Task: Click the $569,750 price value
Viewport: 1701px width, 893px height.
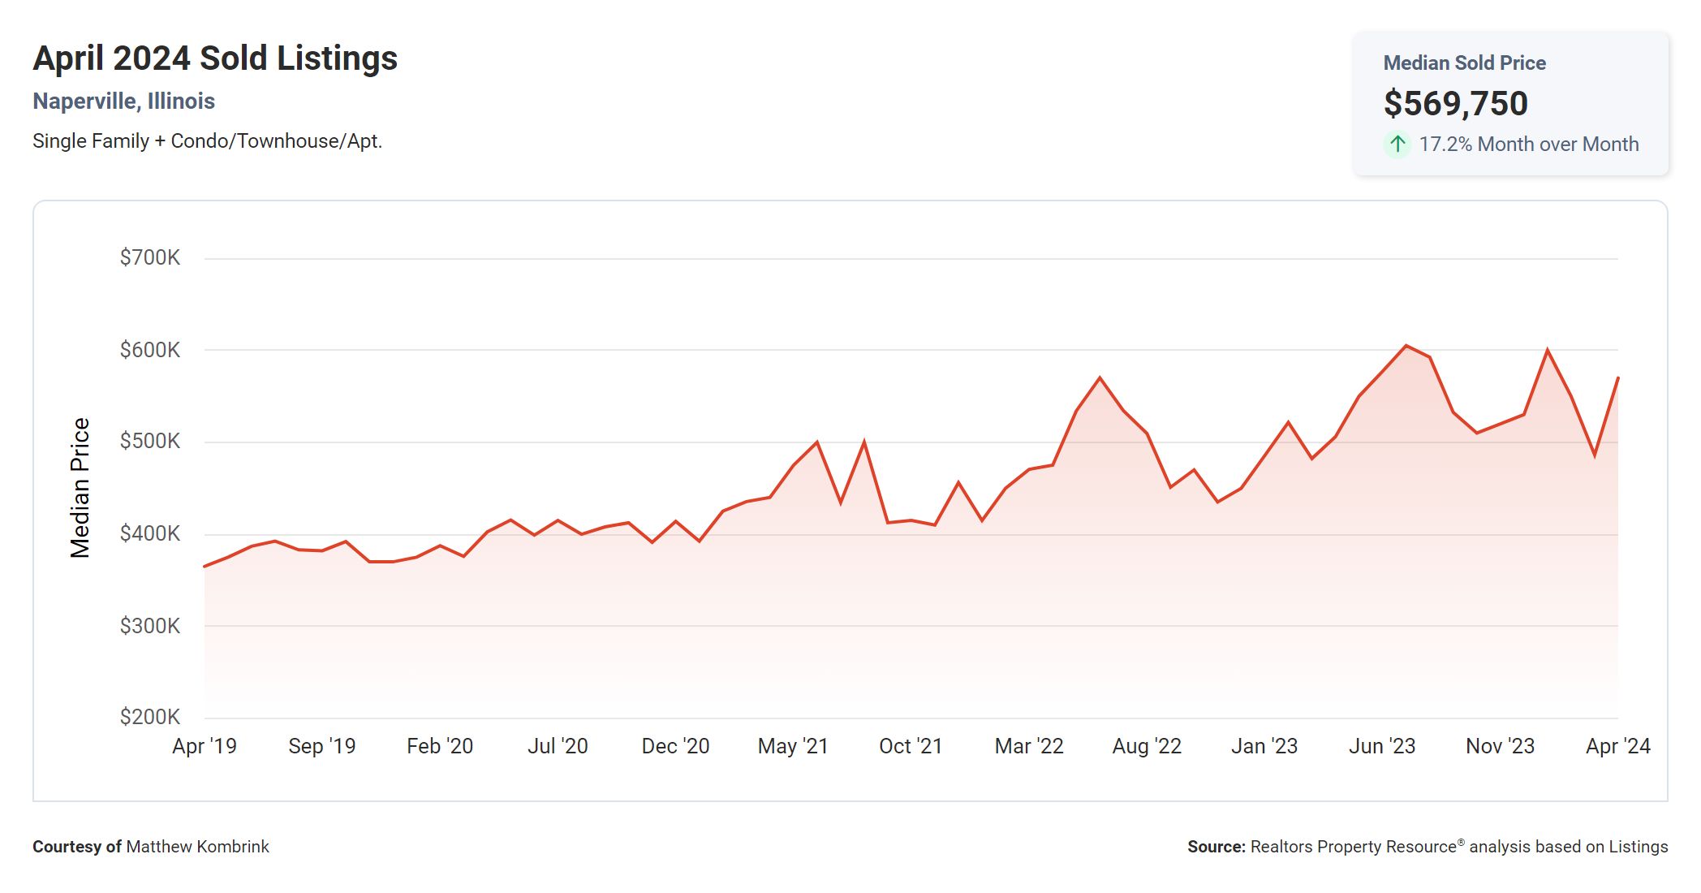Action: click(1455, 104)
